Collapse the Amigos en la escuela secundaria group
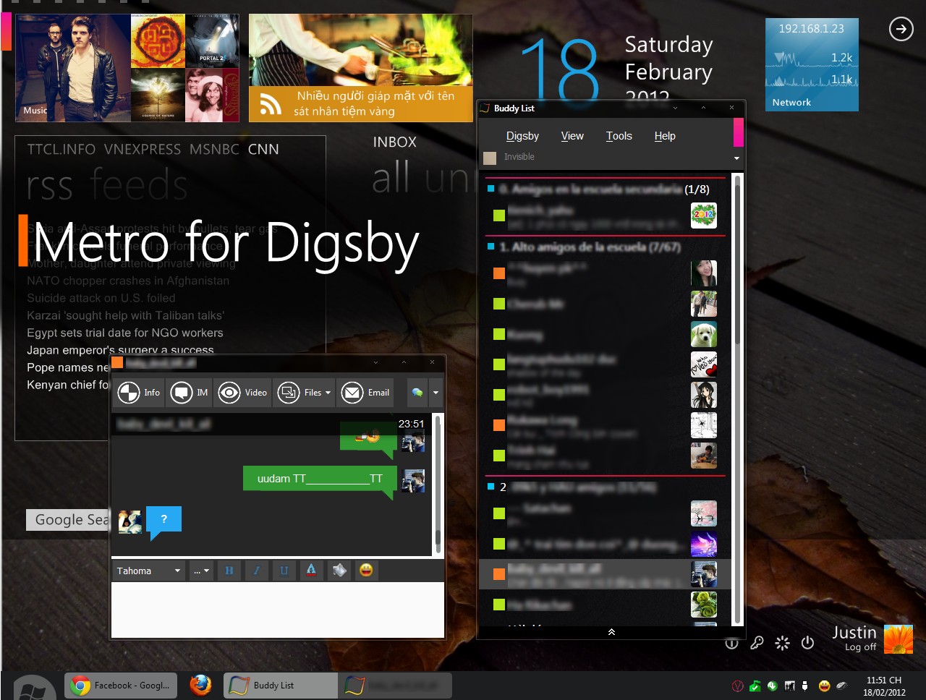The width and height of the screenshot is (926, 700). point(491,189)
